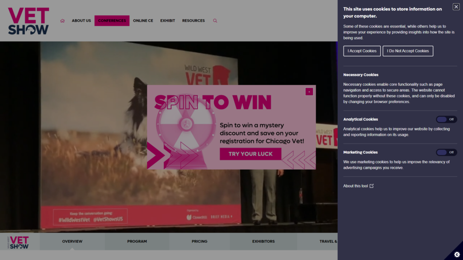This screenshot has width=463, height=260.
Task: Close the Spin to Win popup
Action: [x=309, y=92]
